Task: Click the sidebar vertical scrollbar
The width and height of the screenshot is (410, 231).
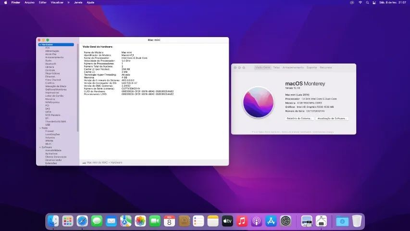Action: (x=78, y=88)
